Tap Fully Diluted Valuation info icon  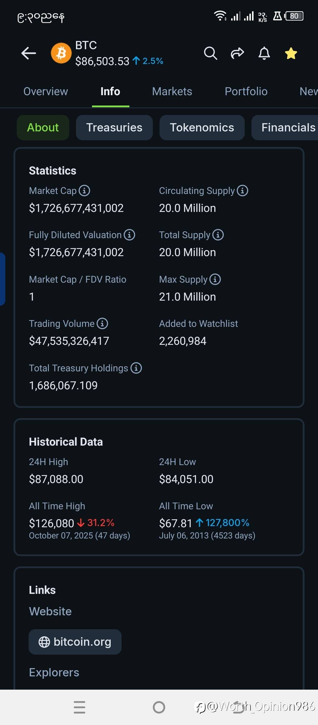[x=130, y=235]
